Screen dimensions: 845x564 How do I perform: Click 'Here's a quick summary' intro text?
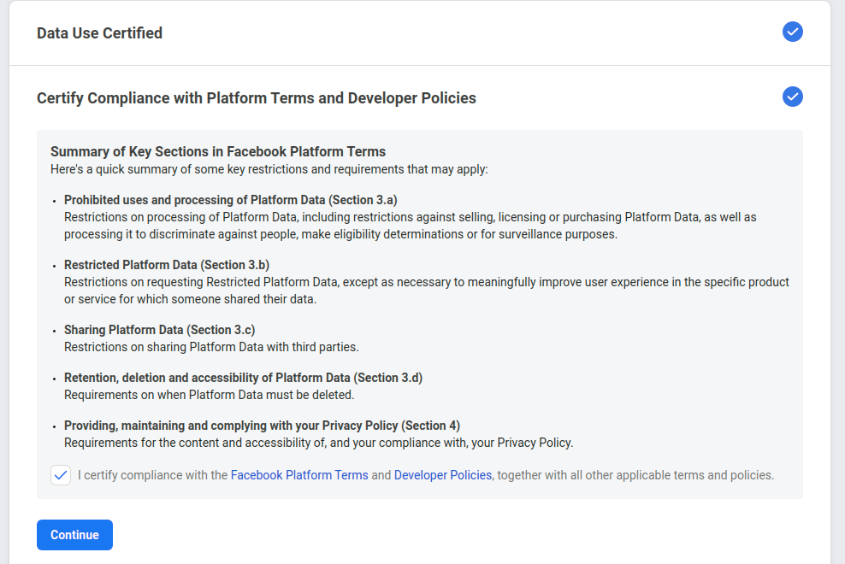click(269, 169)
